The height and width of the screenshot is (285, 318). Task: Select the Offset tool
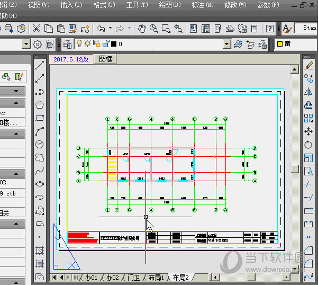click(x=308, y=105)
